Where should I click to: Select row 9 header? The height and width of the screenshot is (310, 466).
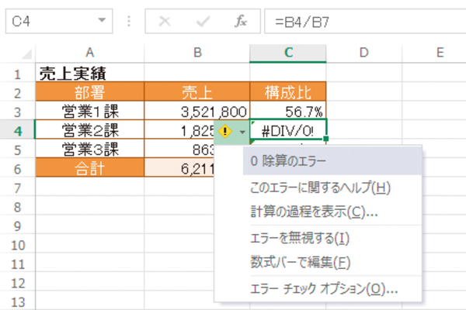tap(18, 226)
